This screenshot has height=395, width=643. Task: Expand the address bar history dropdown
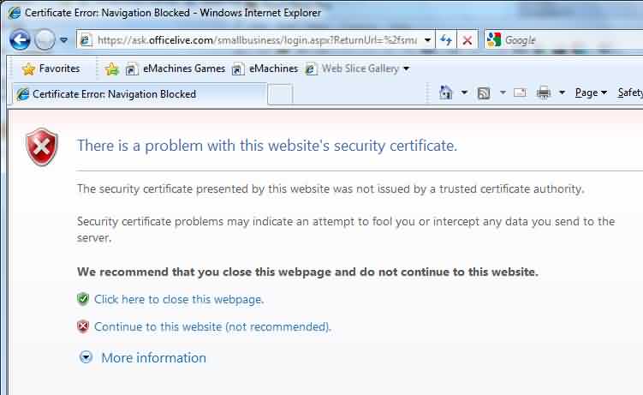click(x=427, y=40)
